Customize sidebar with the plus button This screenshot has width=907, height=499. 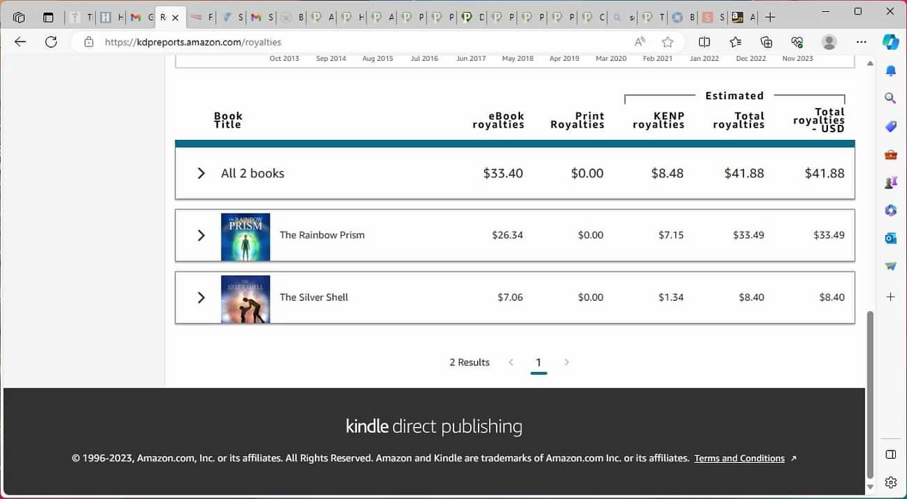tap(890, 297)
